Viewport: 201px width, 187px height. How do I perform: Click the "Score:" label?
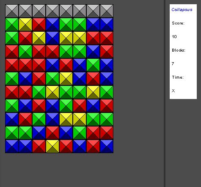pos(178,23)
